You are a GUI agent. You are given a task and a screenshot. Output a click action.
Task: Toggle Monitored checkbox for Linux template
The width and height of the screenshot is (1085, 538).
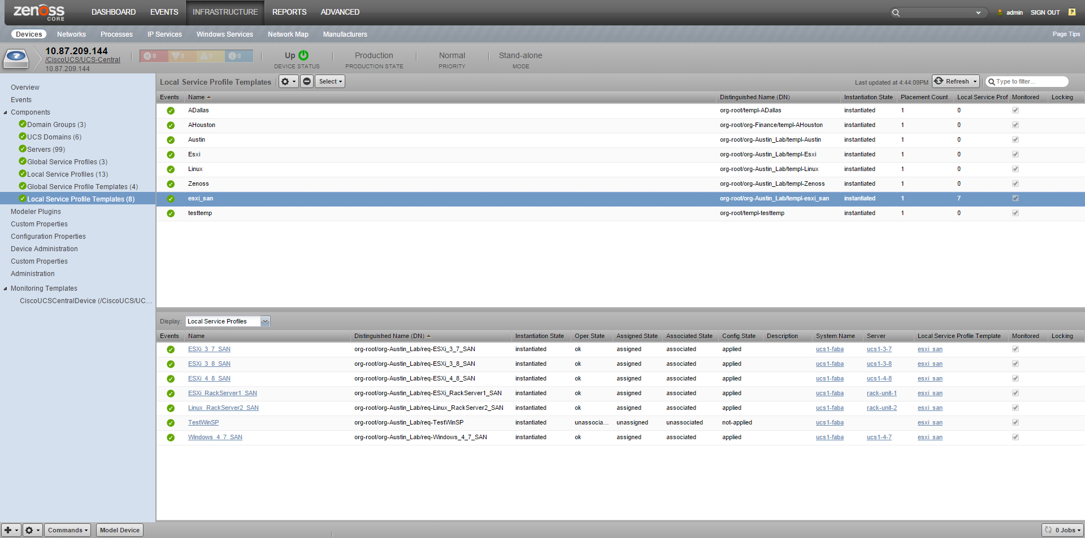click(x=1015, y=169)
